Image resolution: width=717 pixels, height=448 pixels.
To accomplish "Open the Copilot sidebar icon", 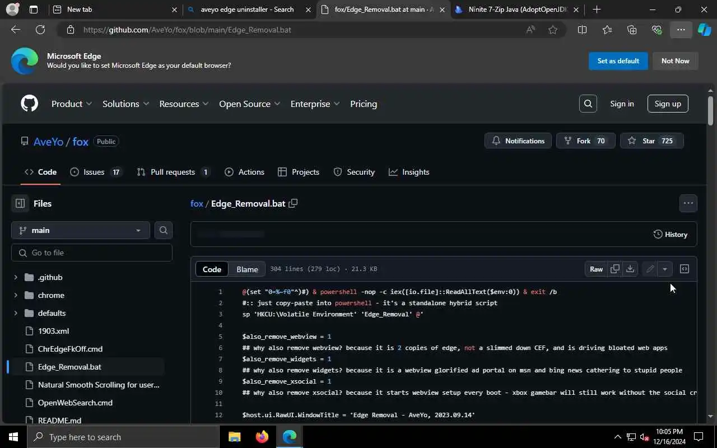I will pyautogui.click(x=705, y=30).
